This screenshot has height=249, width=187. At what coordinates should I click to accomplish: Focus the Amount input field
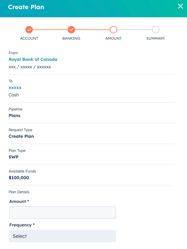(x=63, y=212)
